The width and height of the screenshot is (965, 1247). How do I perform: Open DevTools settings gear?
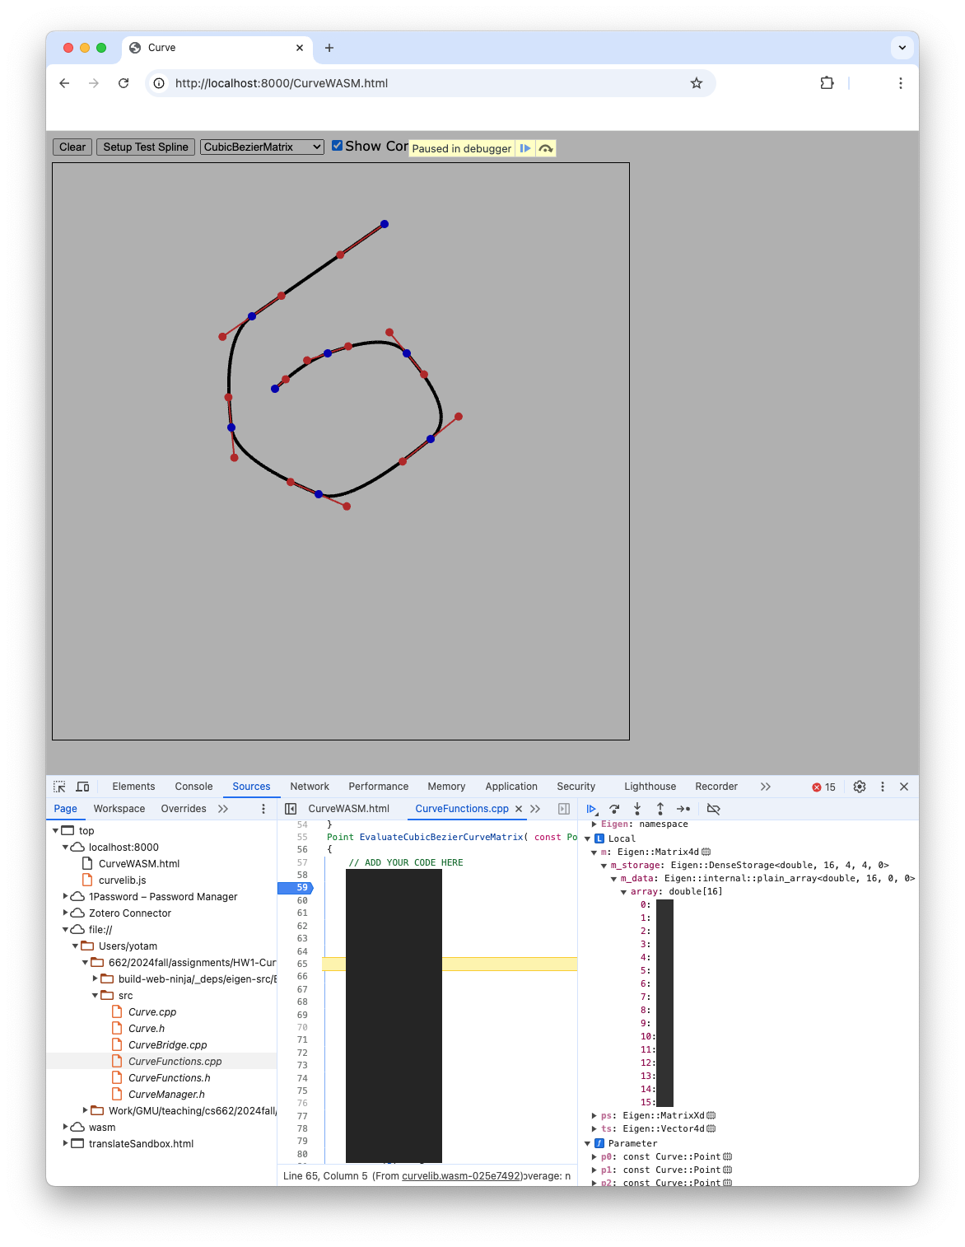[x=860, y=787]
